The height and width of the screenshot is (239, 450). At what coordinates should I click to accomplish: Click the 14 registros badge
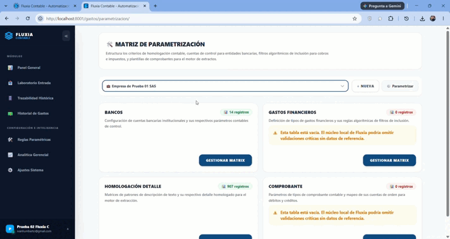pyautogui.click(x=236, y=113)
